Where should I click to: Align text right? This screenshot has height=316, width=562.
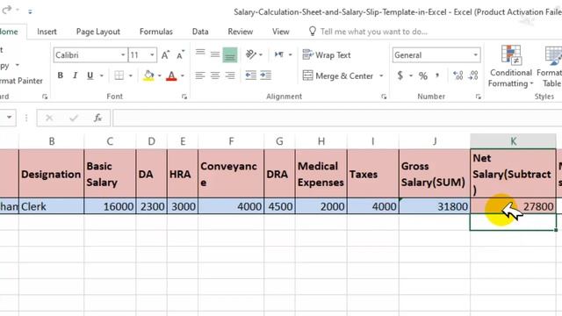point(230,75)
